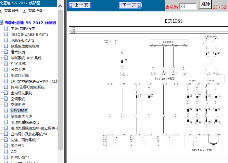Viewport: 228px width, 163px height.
Task: Focus the current page number field
Action: (x=188, y=7)
